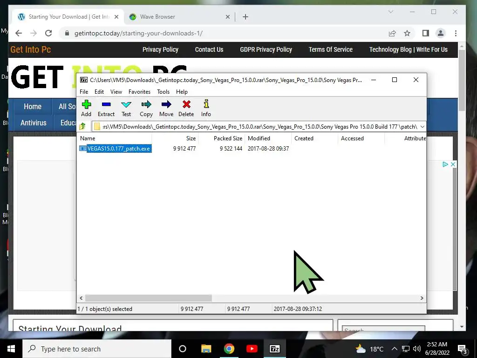The height and width of the screenshot is (358, 477).
Task: Close the Starting Your Download tab
Action: pos(116,17)
